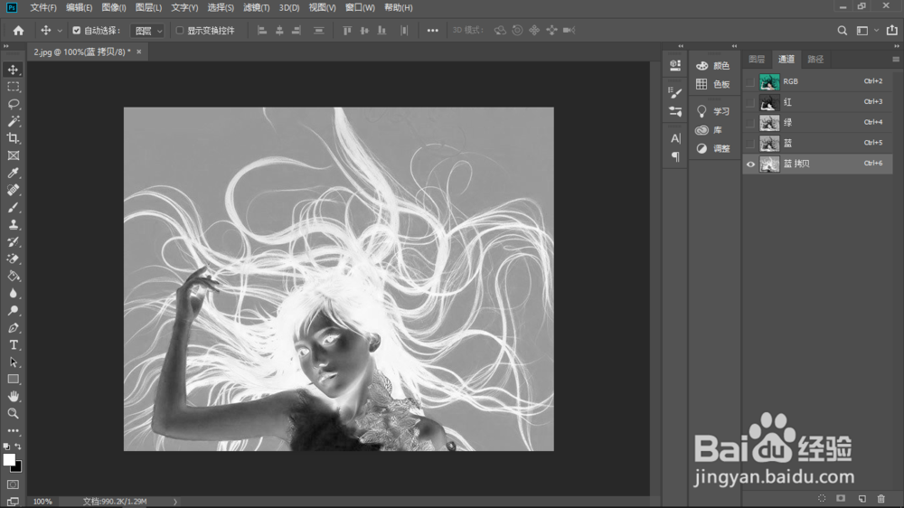Open the 选择(S) menu
This screenshot has height=508, width=904.
[x=221, y=7]
